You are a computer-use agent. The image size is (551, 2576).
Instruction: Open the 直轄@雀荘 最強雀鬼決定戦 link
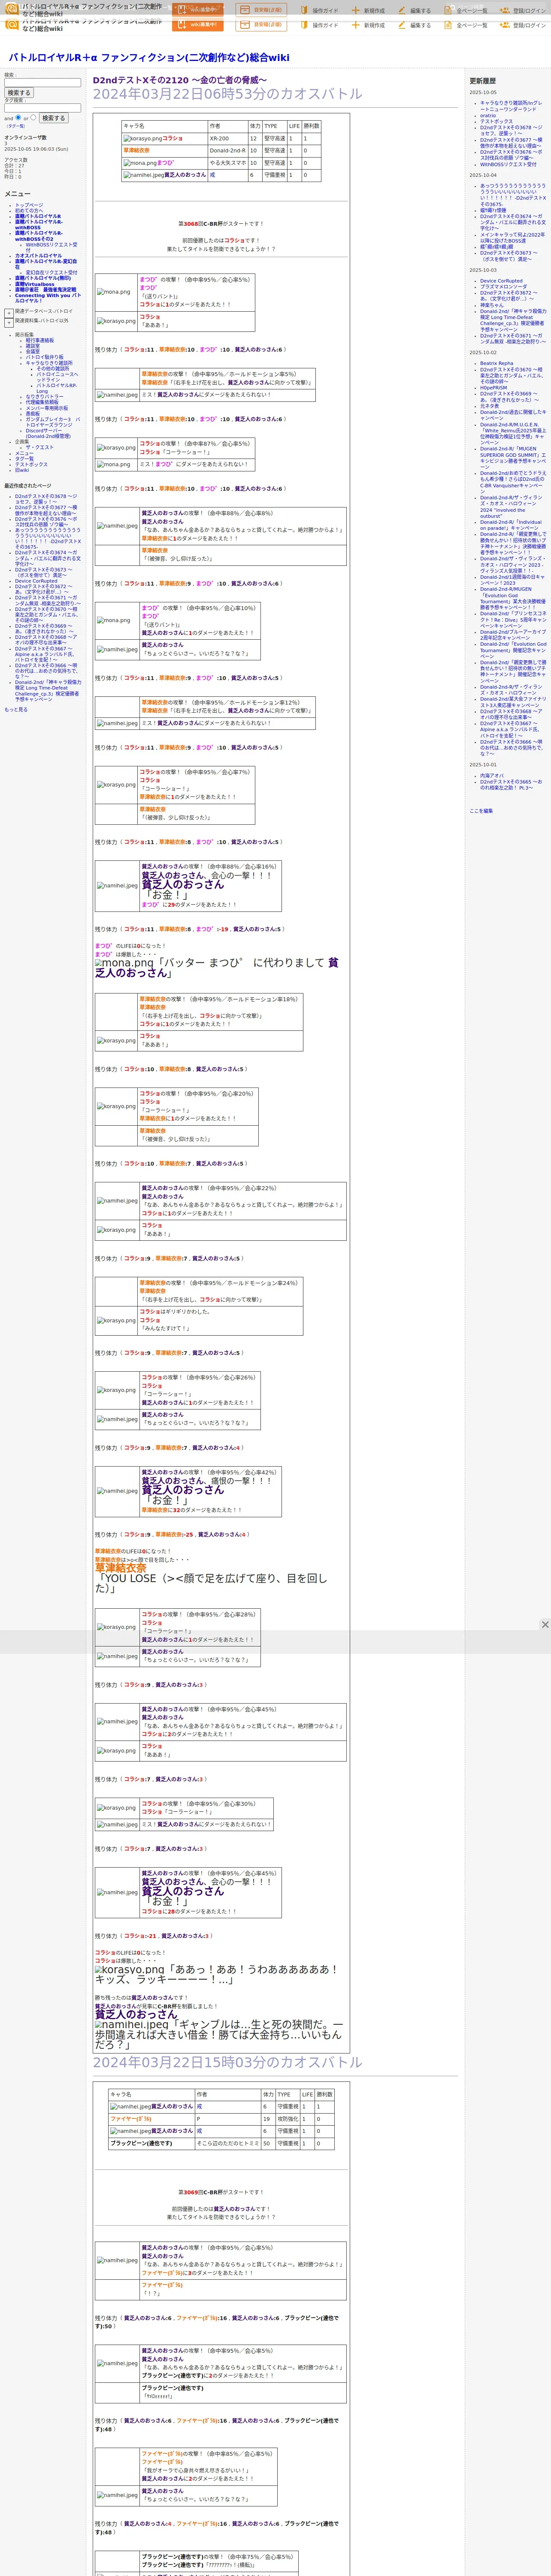[45, 290]
